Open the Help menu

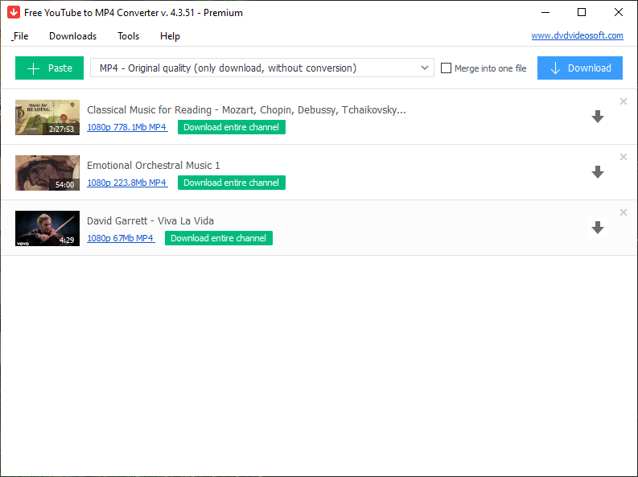click(170, 36)
